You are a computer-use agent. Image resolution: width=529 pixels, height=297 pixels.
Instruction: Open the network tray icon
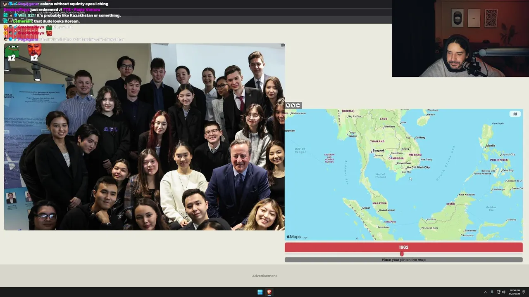(x=498, y=292)
